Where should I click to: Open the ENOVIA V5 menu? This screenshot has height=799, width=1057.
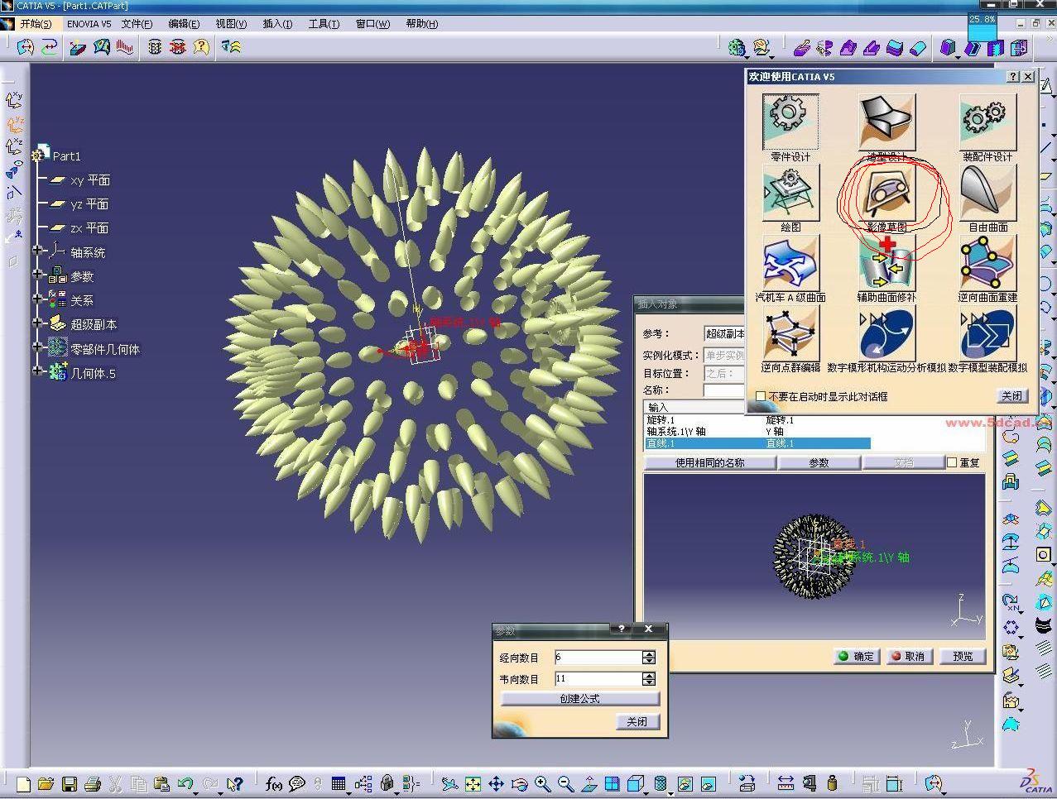[x=89, y=24]
